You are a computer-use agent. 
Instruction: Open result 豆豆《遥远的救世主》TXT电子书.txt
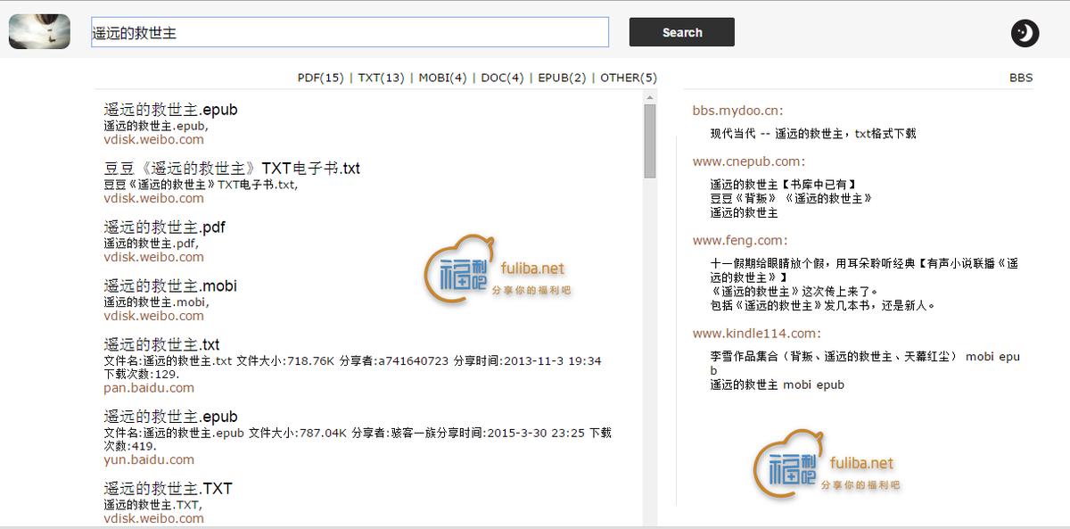[232, 169]
